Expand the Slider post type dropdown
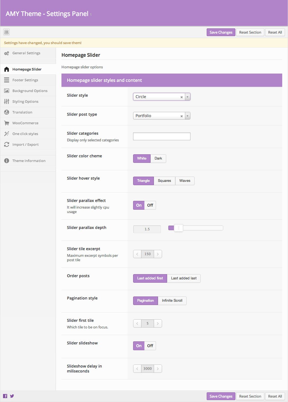 pos(187,116)
